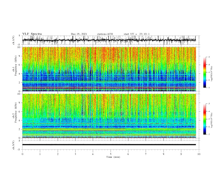The width and height of the screenshot is (224, 173).
Task: Click the "start UT = 23:10:1" text
Action: tap(137, 34)
